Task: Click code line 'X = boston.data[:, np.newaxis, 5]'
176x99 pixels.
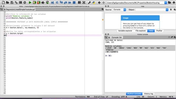Action: pyautogui.click(x=22, y=28)
